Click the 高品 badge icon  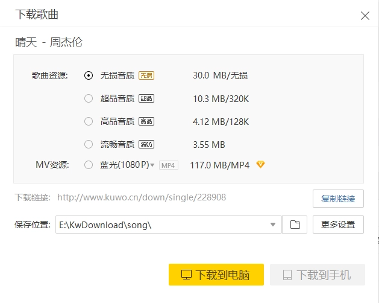point(146,121)
